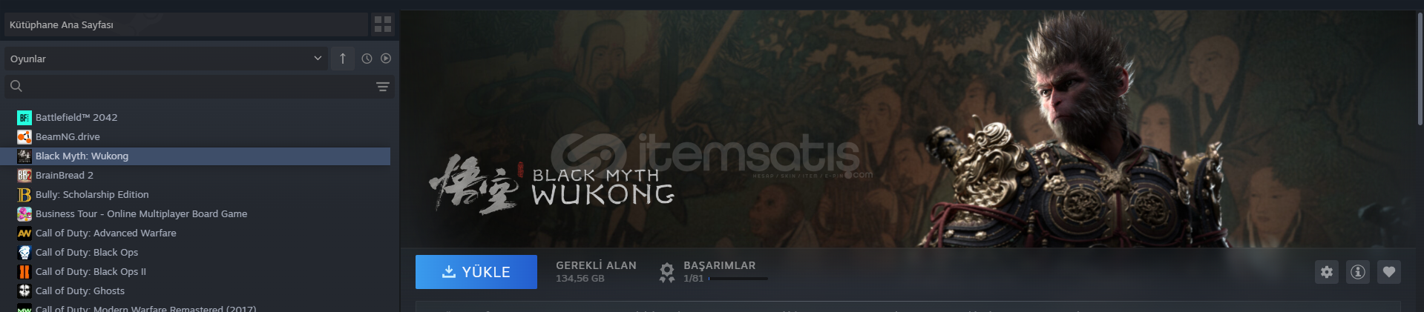Image resolution: width=1424 pixels, height=312 pixels.
Task: Click the library search input field
Action: (x=200, y=87)
